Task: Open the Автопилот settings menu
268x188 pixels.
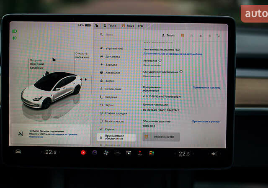Action: point(113,73)
